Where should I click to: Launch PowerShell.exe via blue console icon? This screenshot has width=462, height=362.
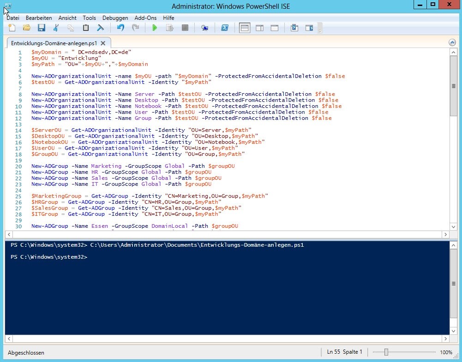coord(225,28)
